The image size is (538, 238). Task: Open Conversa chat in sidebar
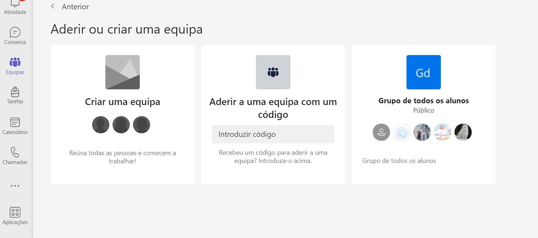point(15,33)
